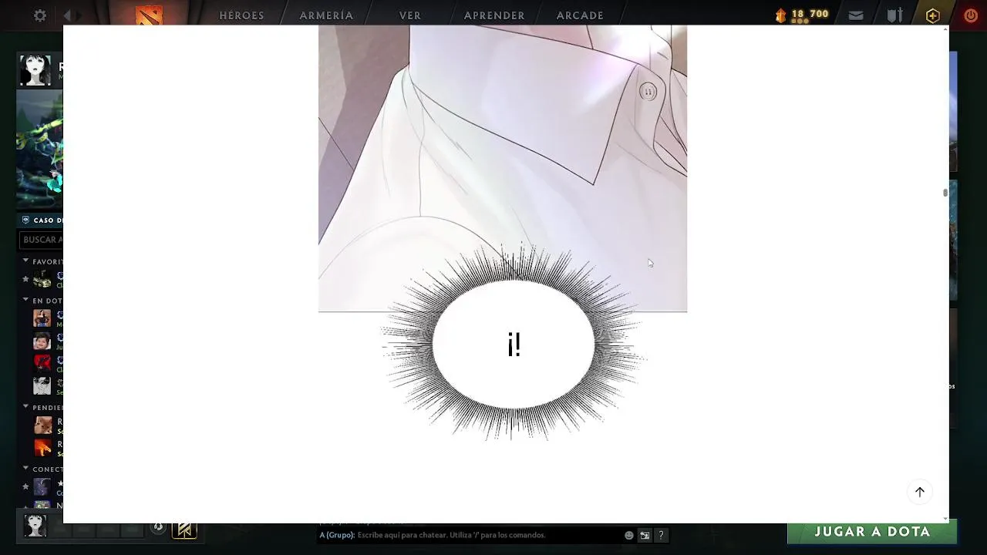Open the Dota Plus hexagon icon
Viewport: 987px width, 555px height.
[x=933, y=15]
